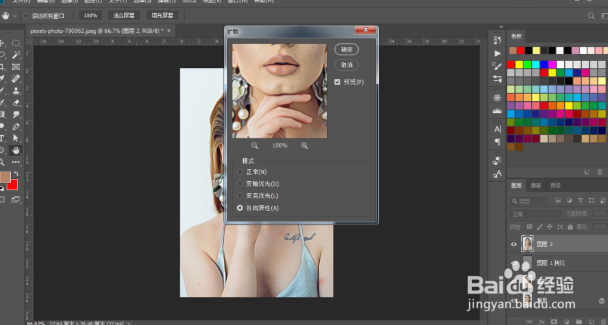Filter layers by pixel layer icon
Image resolution: width=608 pixels, height=325 pixels.
(558, 201)
